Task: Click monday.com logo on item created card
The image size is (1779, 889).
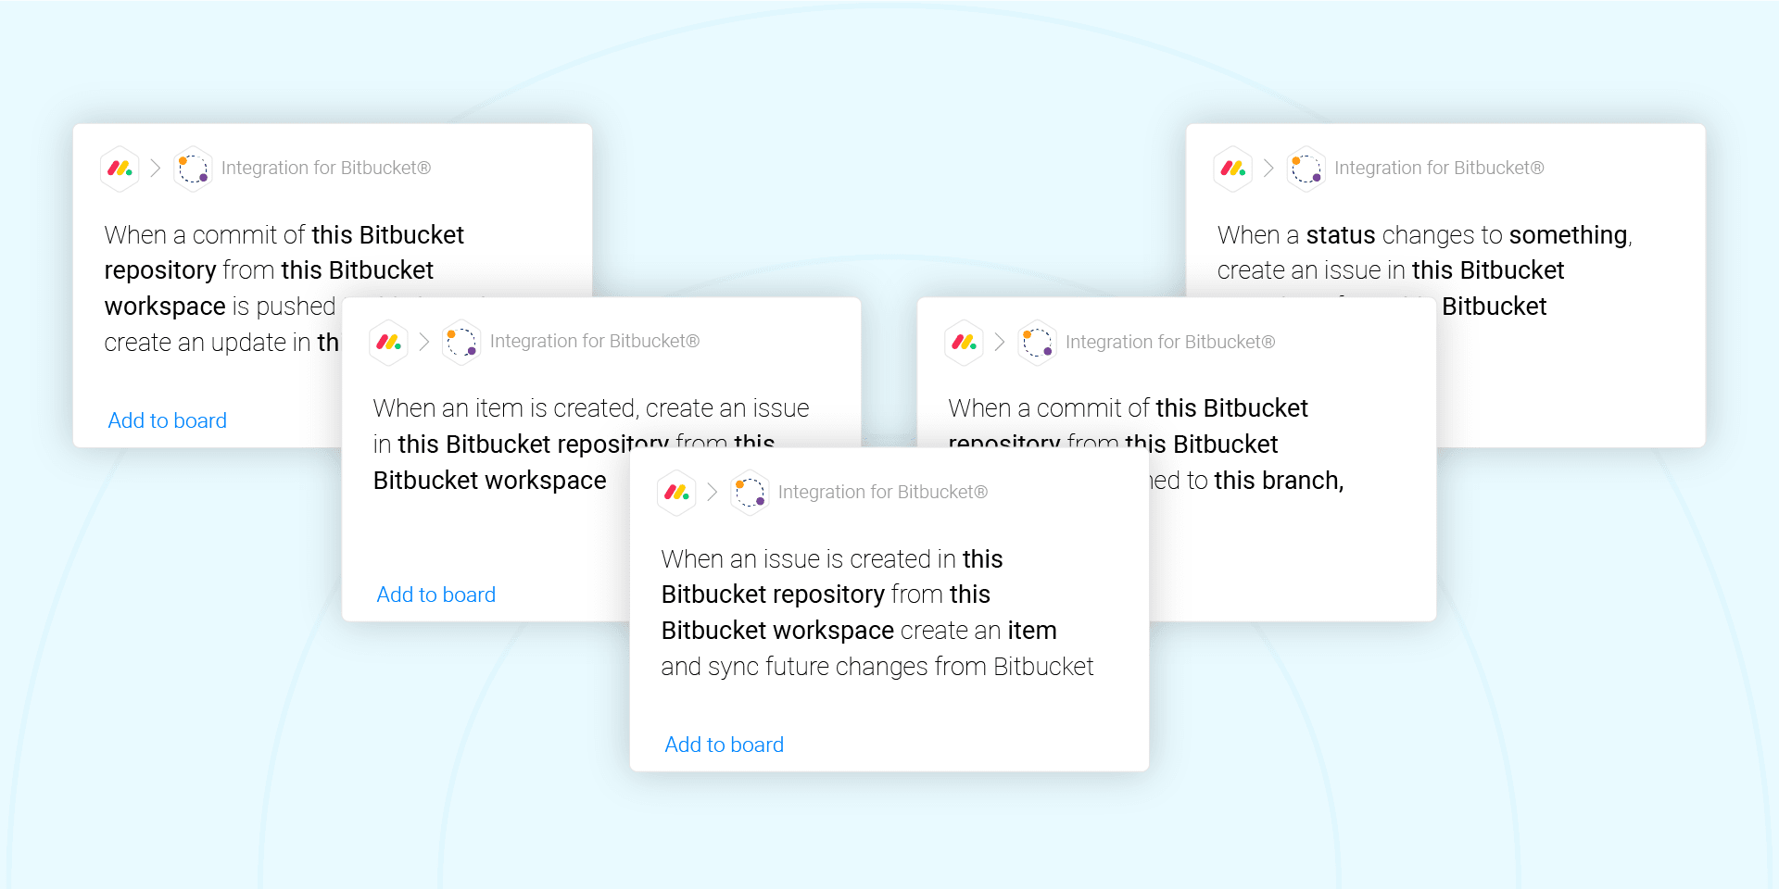Action: tap(388, 343)
